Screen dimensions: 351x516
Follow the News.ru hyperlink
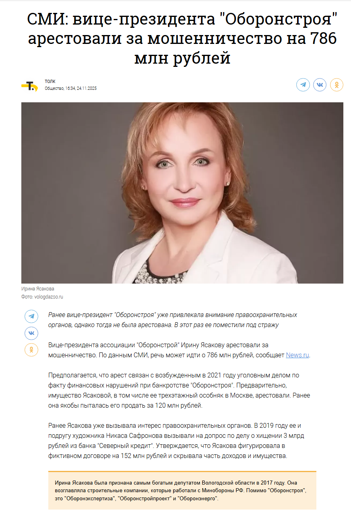[x=297, y=355]
